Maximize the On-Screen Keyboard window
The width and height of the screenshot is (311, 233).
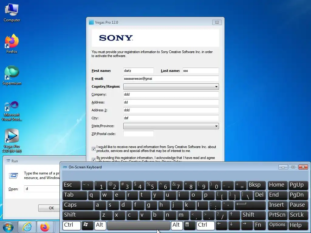293,167
